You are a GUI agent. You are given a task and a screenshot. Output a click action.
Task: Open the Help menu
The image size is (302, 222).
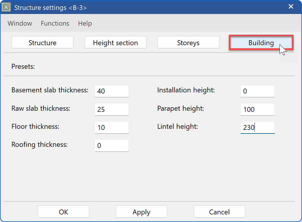(x=85, y=23)
